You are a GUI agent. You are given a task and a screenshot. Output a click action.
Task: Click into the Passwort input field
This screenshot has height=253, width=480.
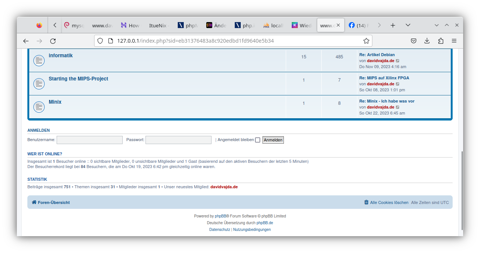coord(178,140)
